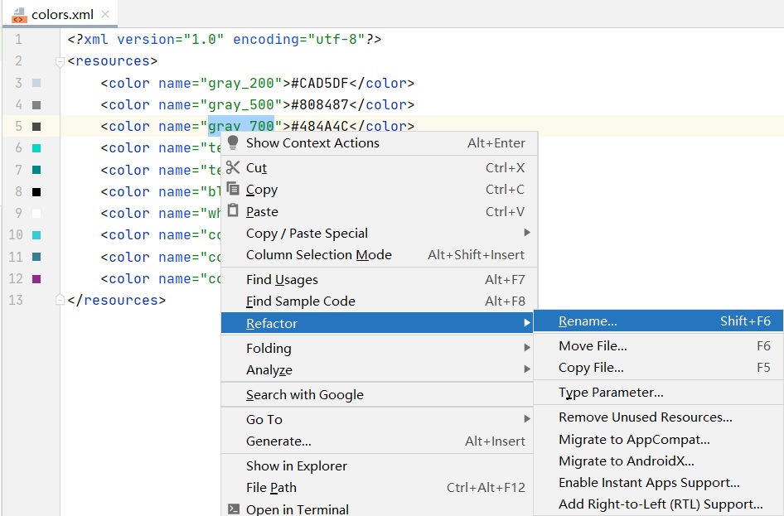Expand the Folding submenu arrow
Screen dimensions: 784x516
click(x=526, y=348)
